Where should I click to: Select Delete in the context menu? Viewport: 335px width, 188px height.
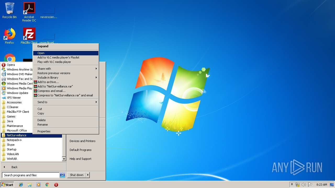click(66, 120)
